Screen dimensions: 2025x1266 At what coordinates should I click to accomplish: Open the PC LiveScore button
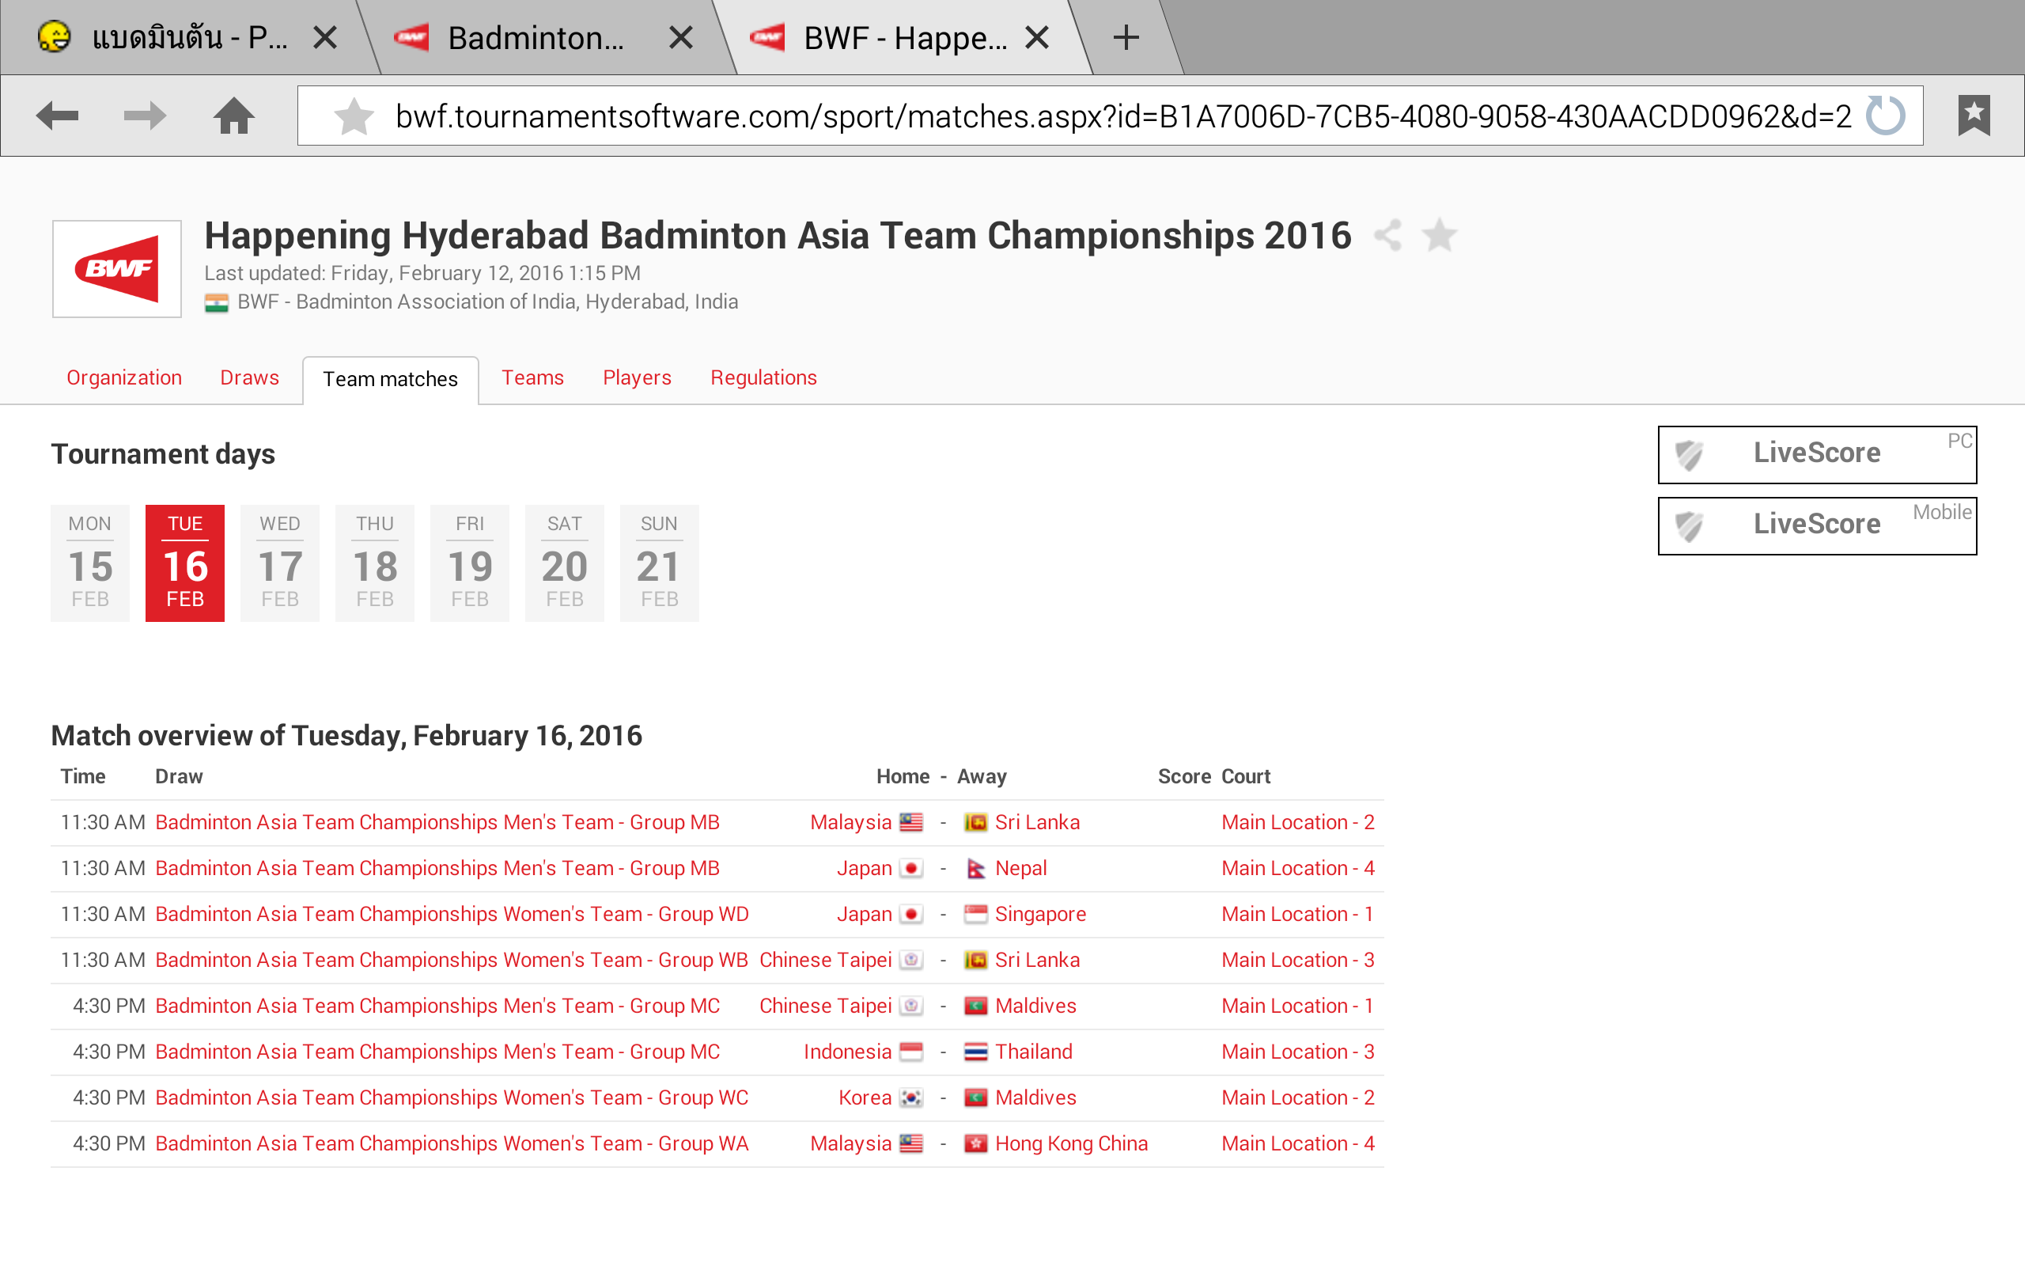(x=1817, y=454)
